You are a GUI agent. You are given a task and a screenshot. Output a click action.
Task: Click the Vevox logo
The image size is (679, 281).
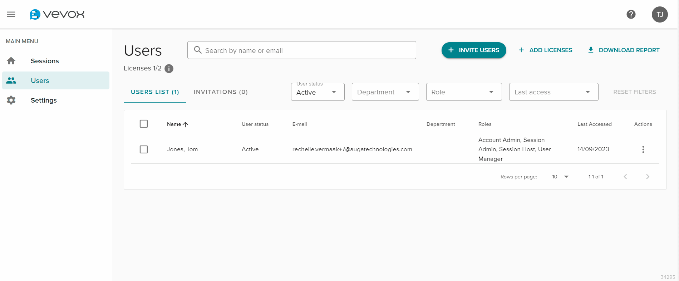coord(57,14)
